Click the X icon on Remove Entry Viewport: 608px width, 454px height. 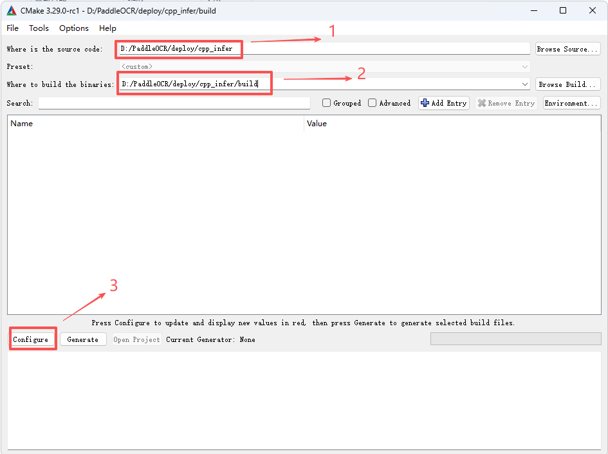click(482, 103)
